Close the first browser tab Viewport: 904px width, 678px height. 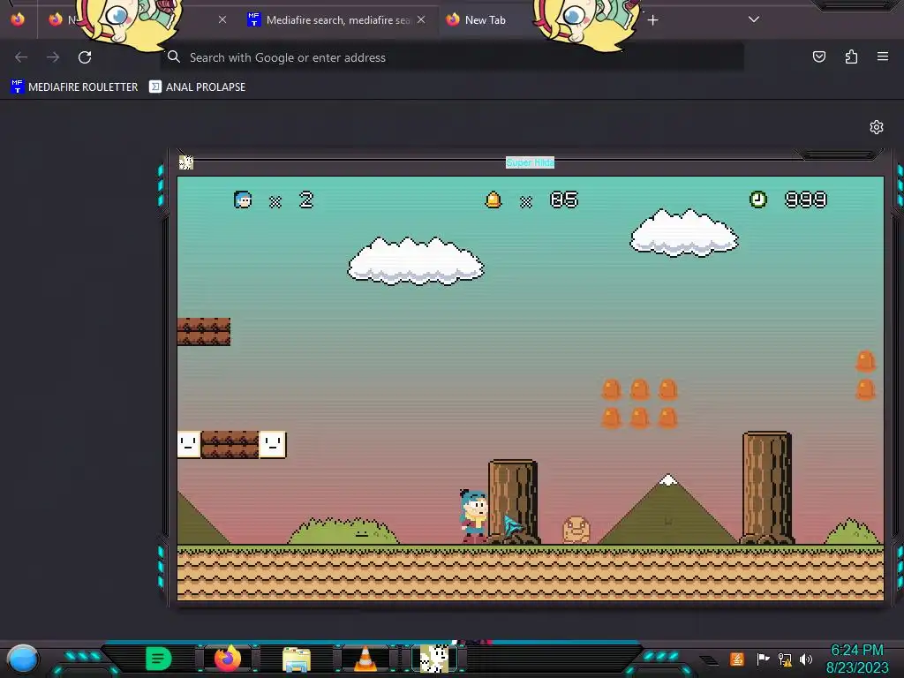pos(222,19)
